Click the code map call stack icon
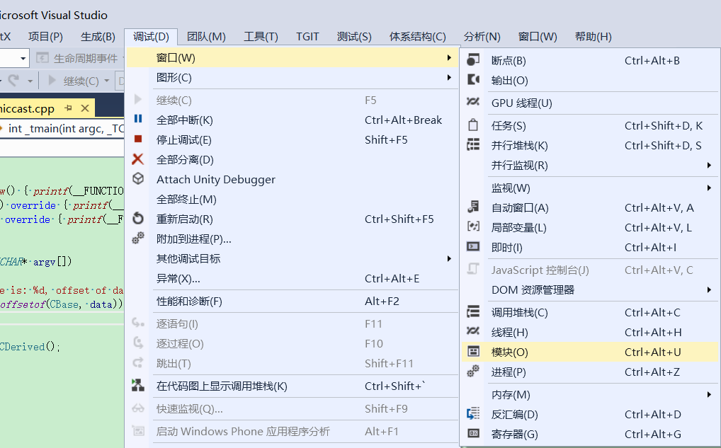 138,385
